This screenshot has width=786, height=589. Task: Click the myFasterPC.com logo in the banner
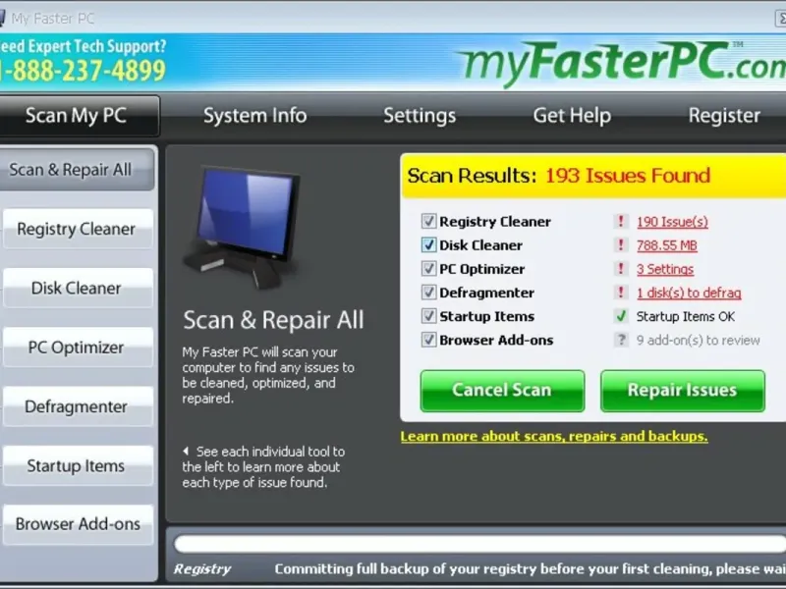[x=623, y=63]
